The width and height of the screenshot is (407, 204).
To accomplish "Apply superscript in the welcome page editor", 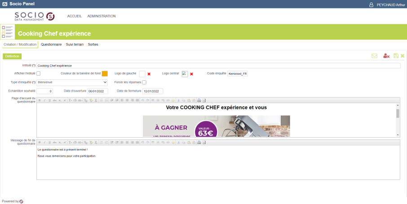I will point(65,100).
